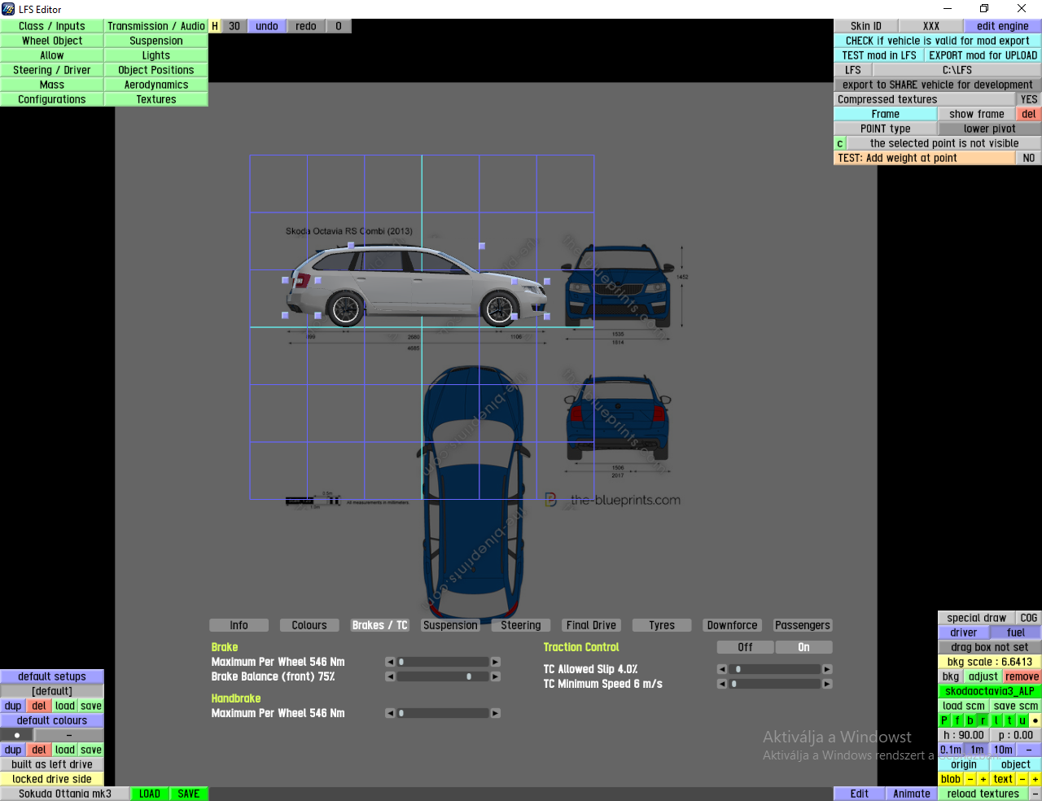
Task: Decrease TC Minimum Speed with left arrow
Action: coord(722,684)
